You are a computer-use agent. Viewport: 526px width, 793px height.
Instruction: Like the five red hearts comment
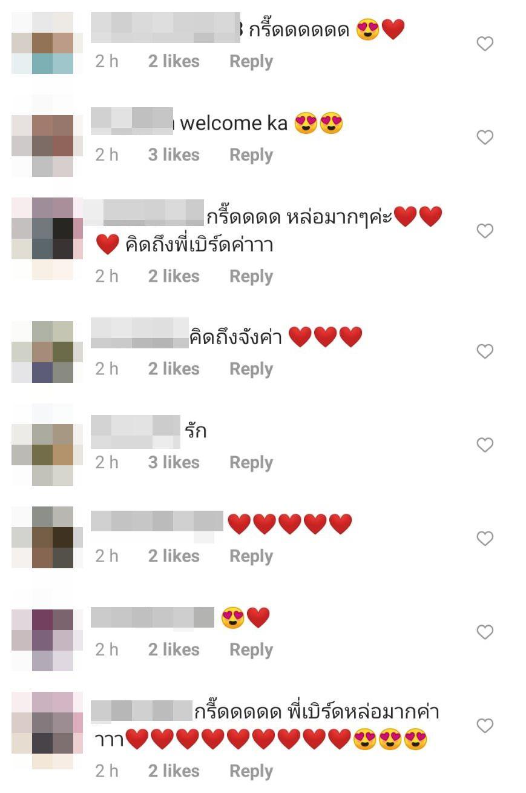[x=485, y=539]
